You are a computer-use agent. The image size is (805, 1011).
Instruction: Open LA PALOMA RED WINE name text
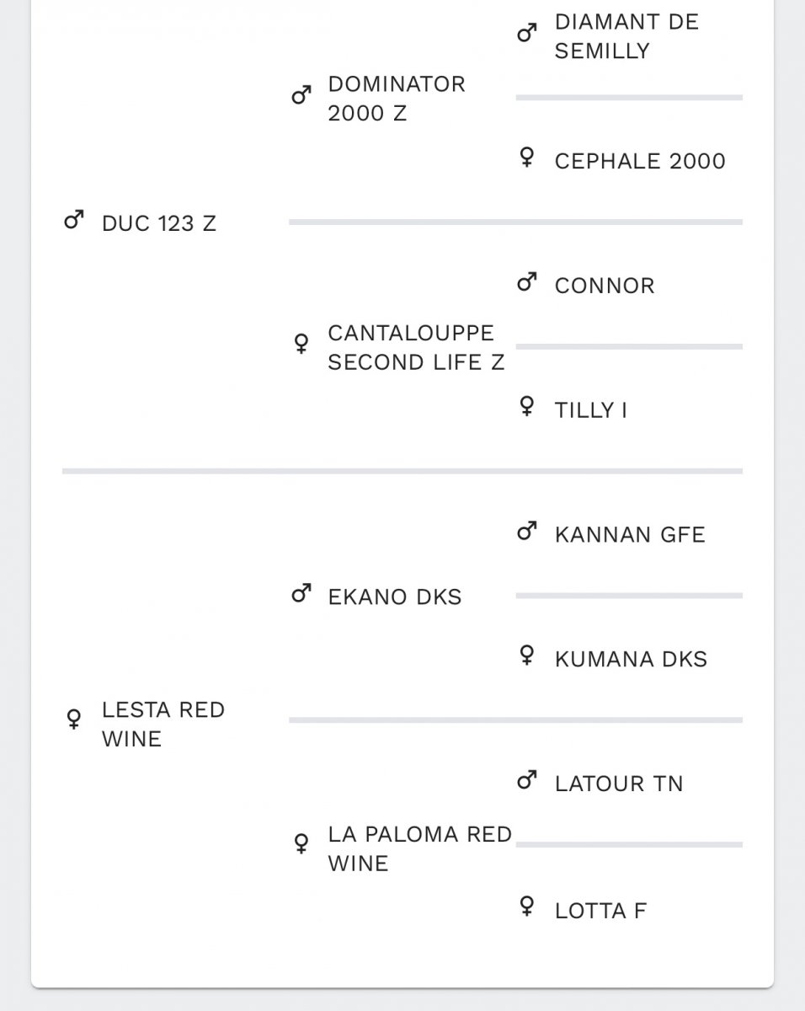click(x=420, y=848)
